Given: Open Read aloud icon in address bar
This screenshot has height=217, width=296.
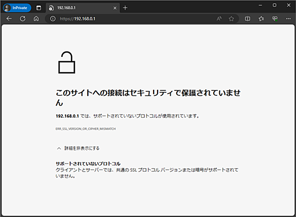Looking at the screenshot, I should click(219, 19).
